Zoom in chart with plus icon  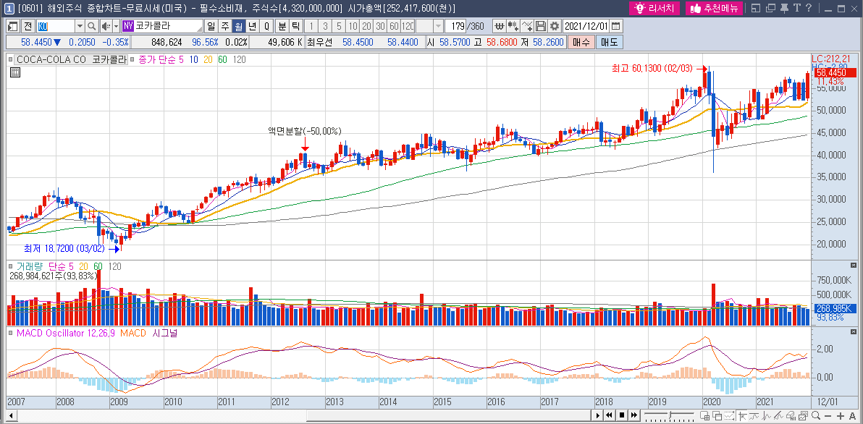coord(841,416)
